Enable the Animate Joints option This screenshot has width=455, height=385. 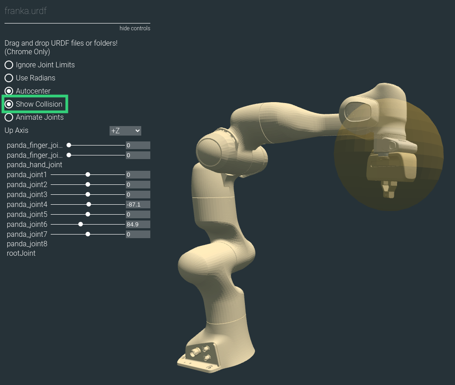(x=9, y=117)
